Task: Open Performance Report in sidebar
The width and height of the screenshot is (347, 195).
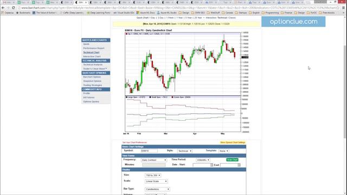Action: click(94, 48)
